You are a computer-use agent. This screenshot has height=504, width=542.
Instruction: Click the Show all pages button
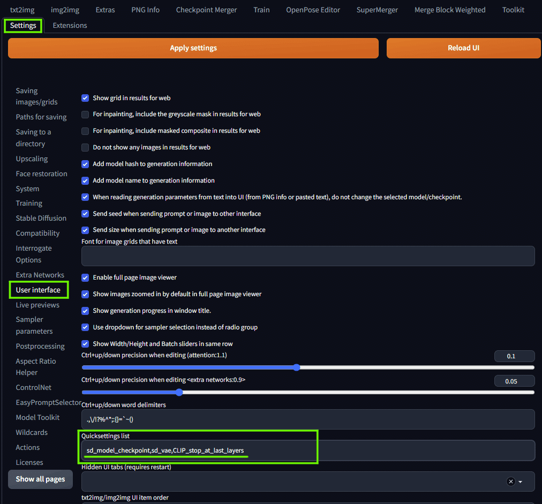point(41,479)
